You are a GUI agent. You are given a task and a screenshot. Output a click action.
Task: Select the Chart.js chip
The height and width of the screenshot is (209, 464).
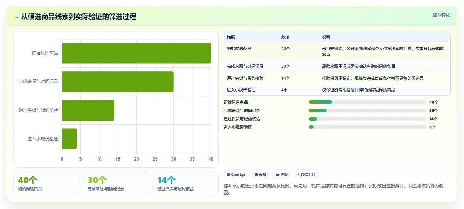pos(236,174)
